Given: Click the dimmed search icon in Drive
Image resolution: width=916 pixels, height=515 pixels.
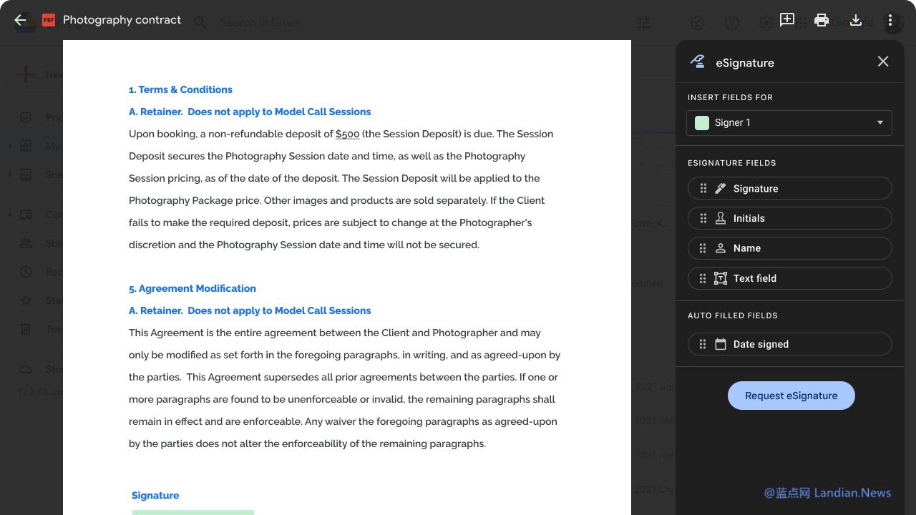Looking at the screenshot, I should 200,23.
